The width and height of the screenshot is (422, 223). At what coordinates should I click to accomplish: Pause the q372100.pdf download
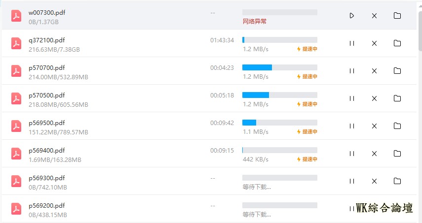coord(352,43)
